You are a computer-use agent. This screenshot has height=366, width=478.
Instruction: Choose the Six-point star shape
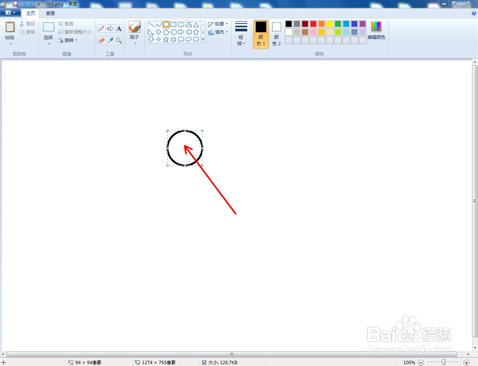174,39
